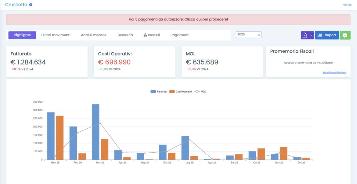Click the bar chart icon in Report button
This screenshot has height=184, width=357.
[320, 35]
